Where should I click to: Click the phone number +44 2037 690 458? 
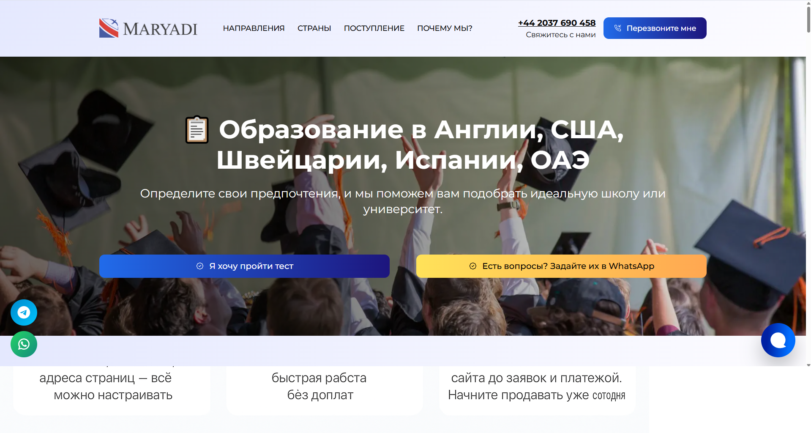[x=557, y=23]
